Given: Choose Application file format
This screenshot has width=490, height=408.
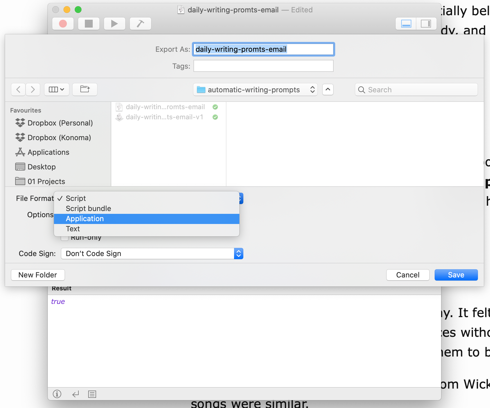Looking at the screenshot, I should (147, 219).
